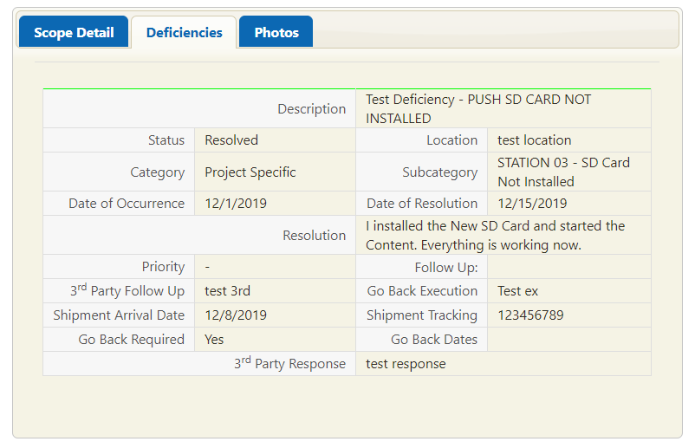Click the empty Follow Up cell
This screenshot has width=695, height=448.
click(x=569, y=267)
